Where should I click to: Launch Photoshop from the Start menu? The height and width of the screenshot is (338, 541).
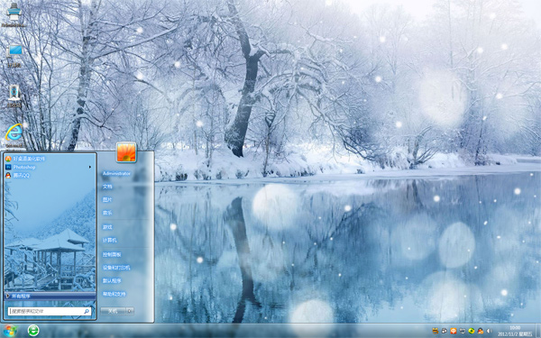click(21, 167)
